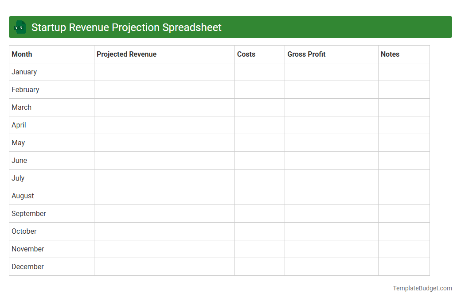Screen dimensions: 461x301
Task: Select December's Costs cell
Action: 259,266
